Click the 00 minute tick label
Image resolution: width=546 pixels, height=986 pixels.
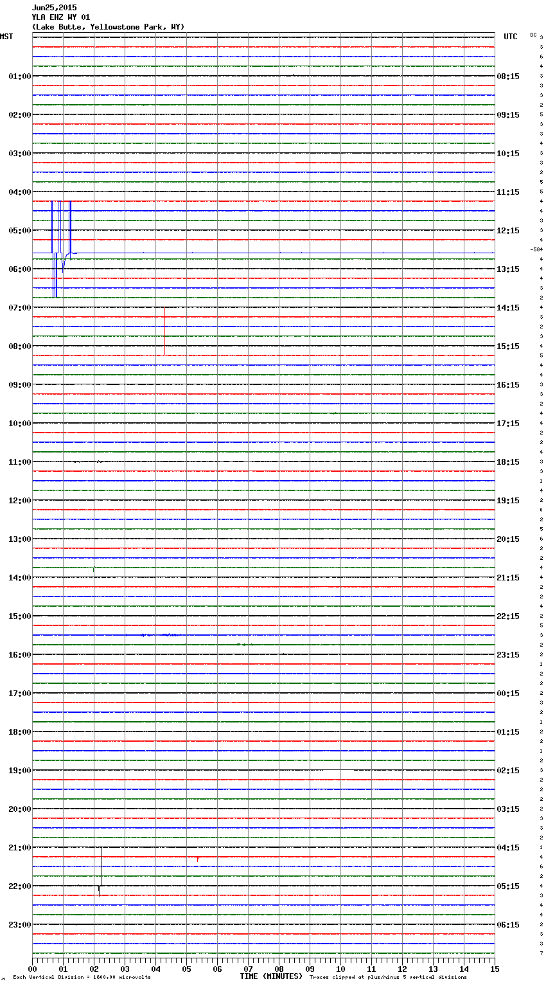click(32, 968)
